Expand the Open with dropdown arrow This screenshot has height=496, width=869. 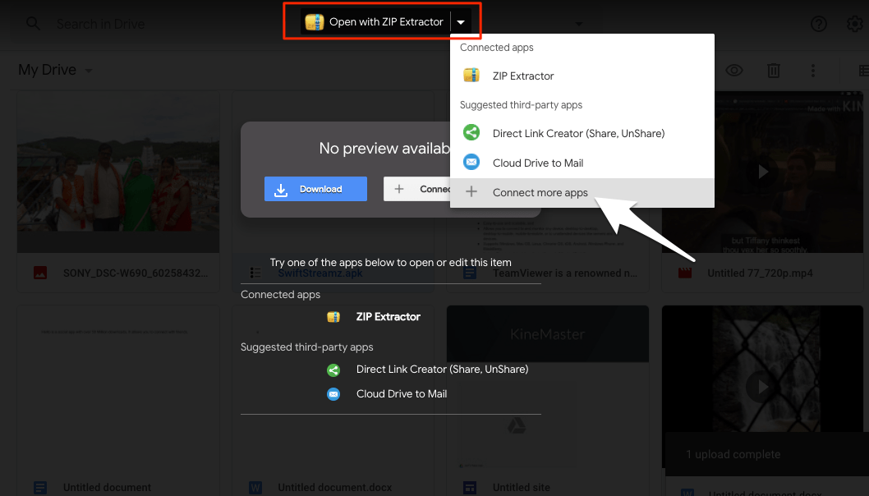tap(461, 22)
